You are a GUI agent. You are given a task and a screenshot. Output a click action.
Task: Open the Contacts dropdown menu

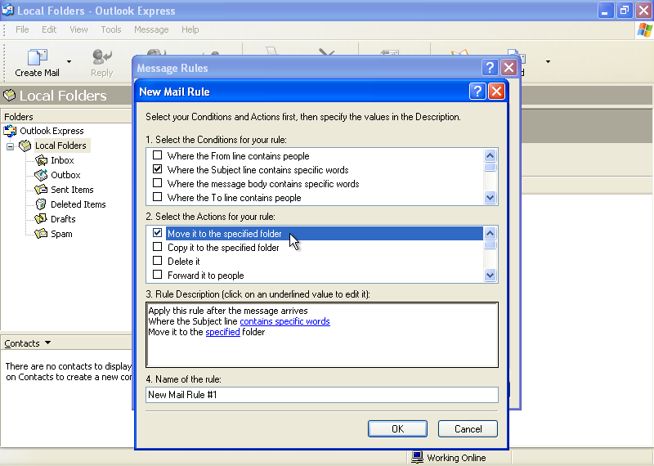click(x=48, y=343)
